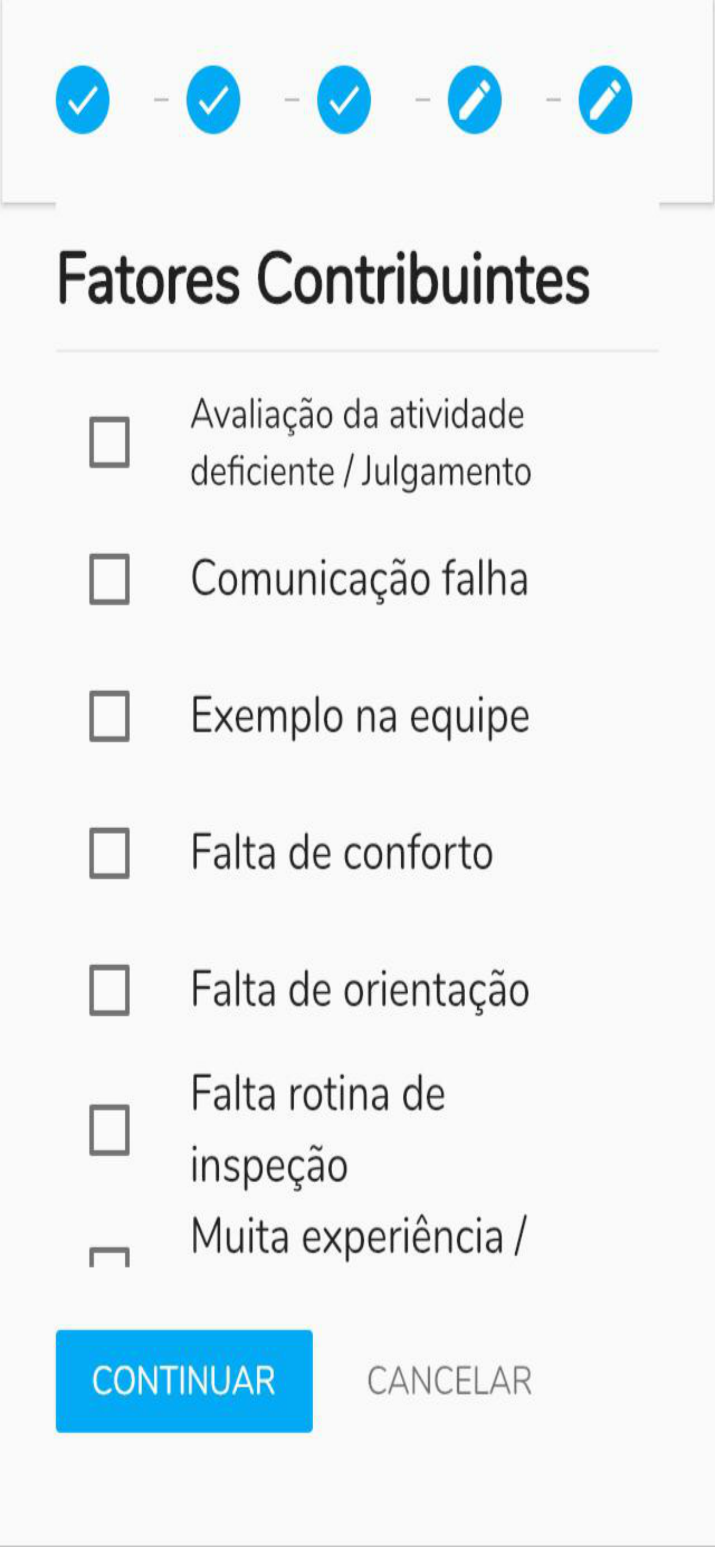Jump to the fifth step pencil icon
The height and width of the screenshot is (1547, 715).
click(x=606, y=100)
